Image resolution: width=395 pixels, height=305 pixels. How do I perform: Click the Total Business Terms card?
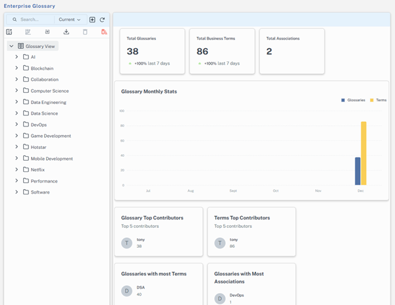pos(220,51)
